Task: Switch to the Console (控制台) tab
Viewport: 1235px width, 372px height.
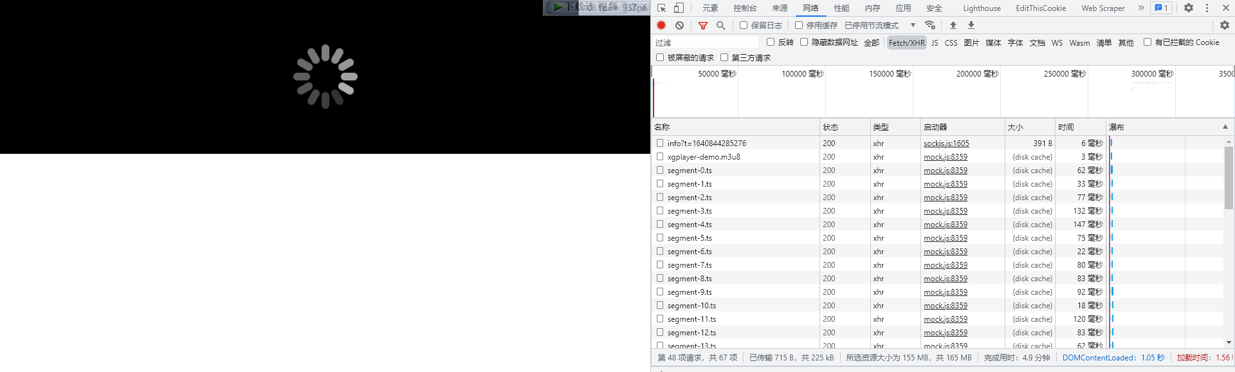Action: pos(745,8)
